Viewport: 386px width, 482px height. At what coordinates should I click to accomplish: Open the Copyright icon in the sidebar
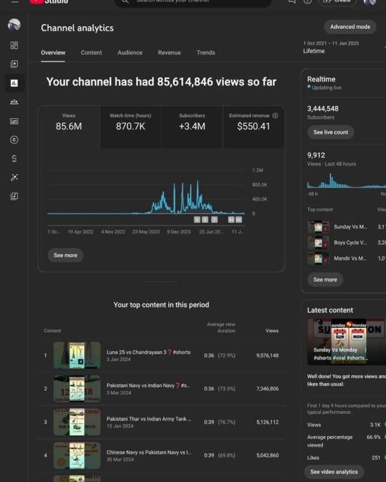point(14,140)
